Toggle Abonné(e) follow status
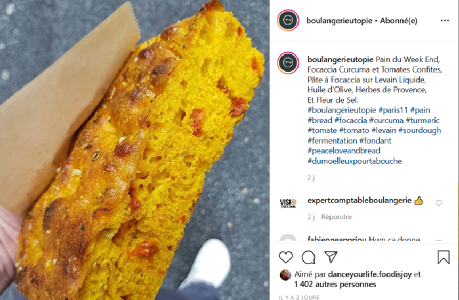The image size is (459, 300). 398,21
